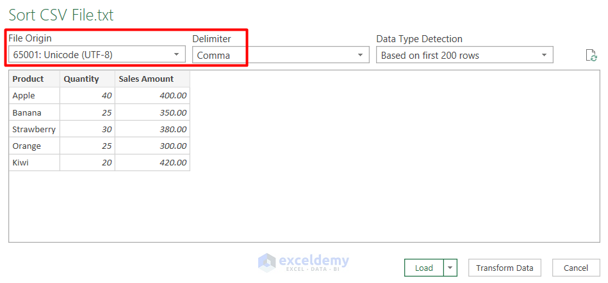The width and height of the screenshot is (608, 283).
Task: Click the exceldemy watermark logo
Action: [304, 262]
